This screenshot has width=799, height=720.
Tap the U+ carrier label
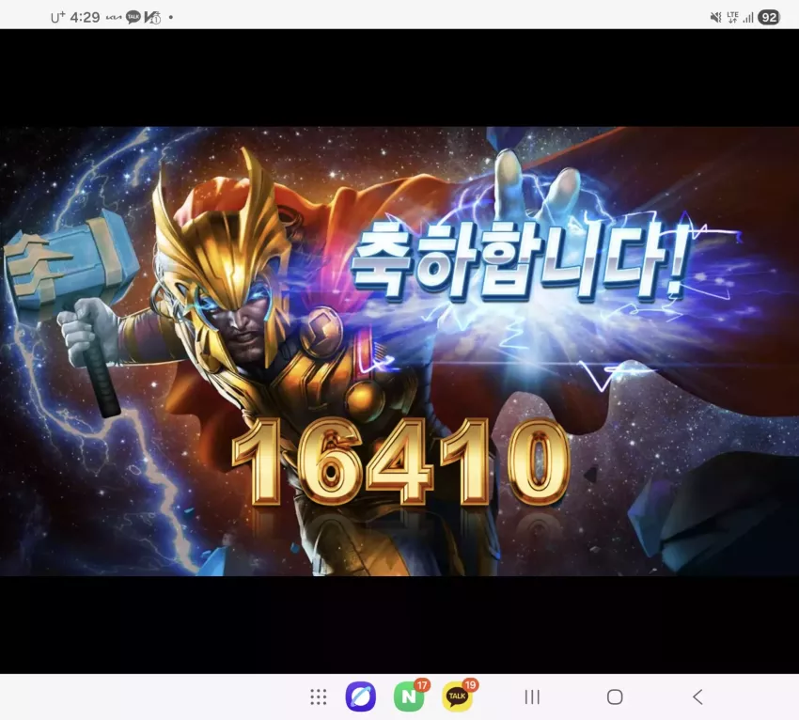tap(57, 17)
